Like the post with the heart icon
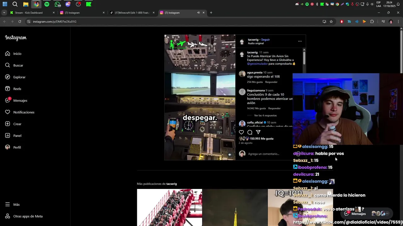This screenshot has height=226, width=403. pyautogui.click(x=241, y=132)
